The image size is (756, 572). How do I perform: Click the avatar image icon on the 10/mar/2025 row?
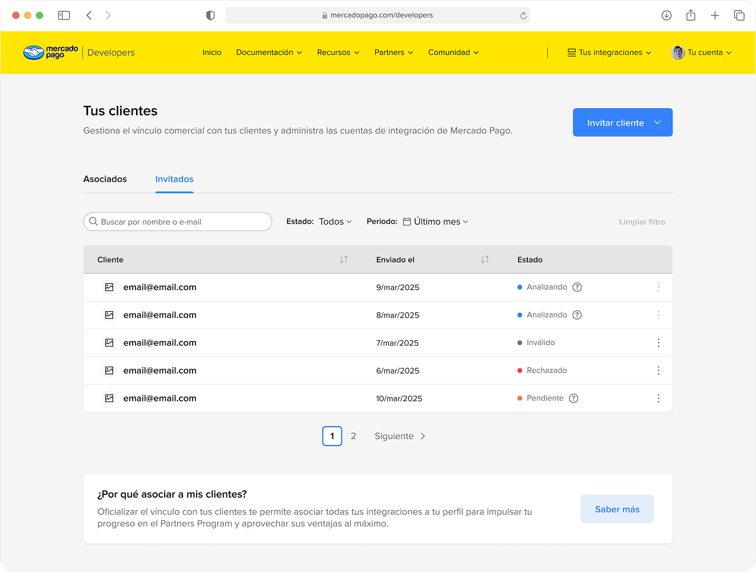tap(109, 398)
